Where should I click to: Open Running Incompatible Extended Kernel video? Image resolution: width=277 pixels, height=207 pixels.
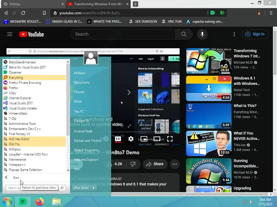point(209,171)
